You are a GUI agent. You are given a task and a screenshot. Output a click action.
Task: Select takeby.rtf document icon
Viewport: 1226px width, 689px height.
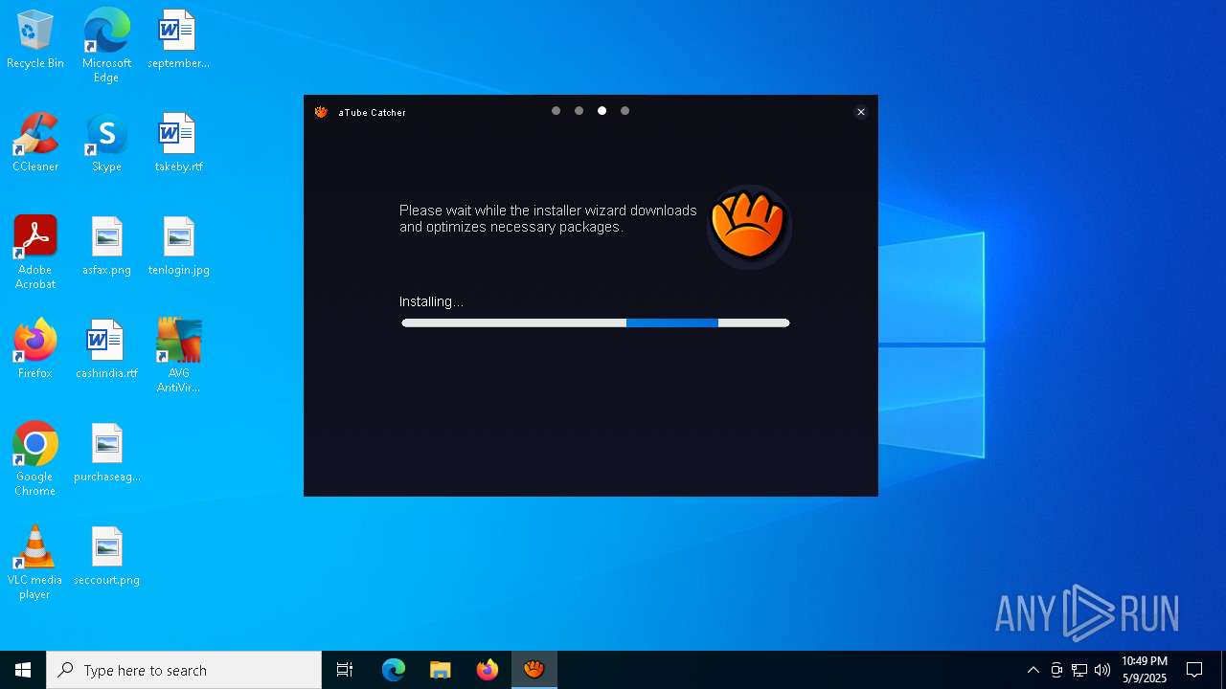[x=178, y=144]
